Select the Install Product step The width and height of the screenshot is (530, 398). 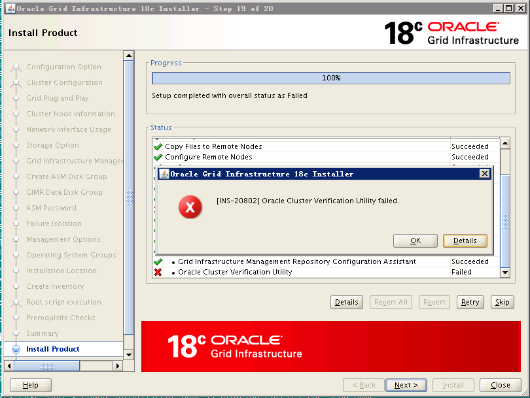(x=53, y=349)
